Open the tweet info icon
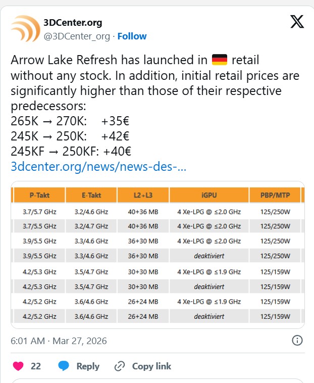The width and height of the screenshot is (314, 383). 298,340
